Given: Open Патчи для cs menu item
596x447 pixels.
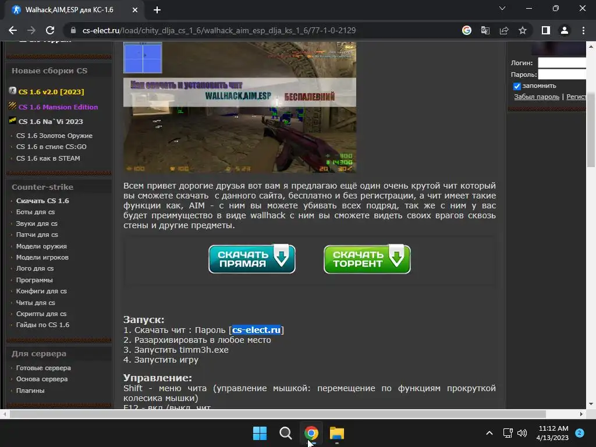Looking at the screenshot, I should tap(37, 235).
